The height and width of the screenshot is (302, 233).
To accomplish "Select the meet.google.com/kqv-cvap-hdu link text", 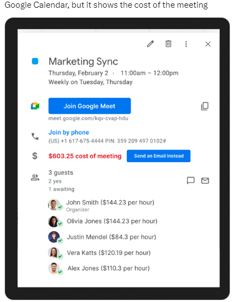I will pyautogui.click(x=88, y=118).
